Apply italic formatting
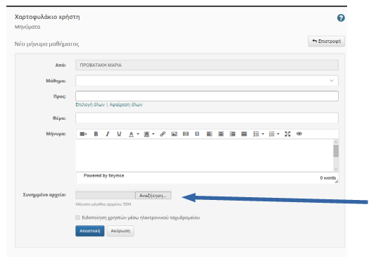Image resolution: width=383 pixels, height=257 pixels. click(x=108, y=134)
